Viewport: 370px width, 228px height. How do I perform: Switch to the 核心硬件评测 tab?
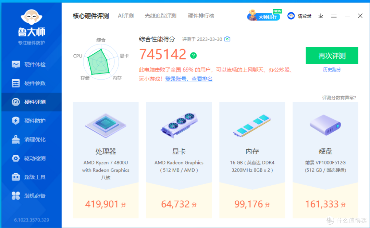point(90,16)
